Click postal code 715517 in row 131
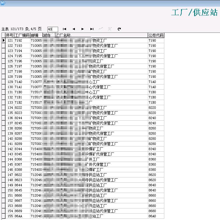This screenshot has width=220, height=220. [x=36, y=92]
